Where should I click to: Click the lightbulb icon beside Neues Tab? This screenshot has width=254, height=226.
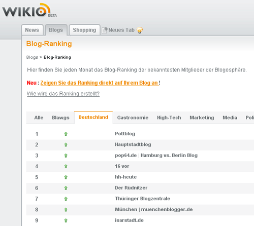pos(140,30)
